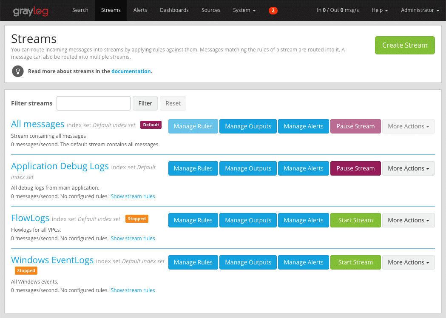Click the Filter streams text field
Image resolution: width=446 pixels, height=318 pixels.
pos(94,103)
